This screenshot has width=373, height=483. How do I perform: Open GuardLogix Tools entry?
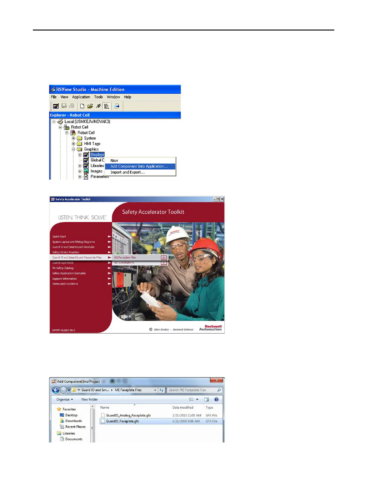click(63, 263)
